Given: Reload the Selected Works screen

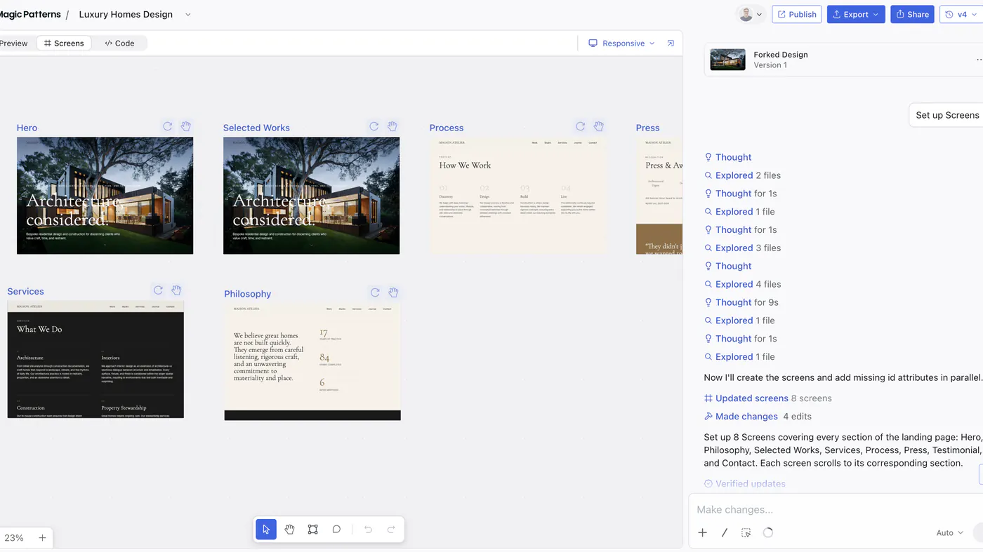Looking at the screenshot, I should coord(374,126).
